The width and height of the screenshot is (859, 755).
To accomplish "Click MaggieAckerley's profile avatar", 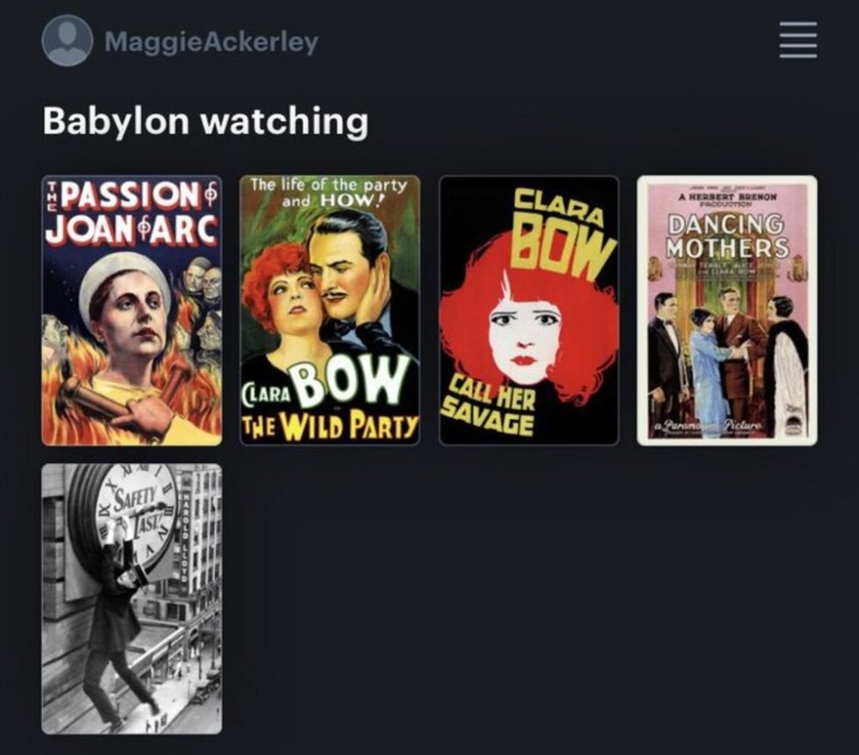I will pos(67,40).
